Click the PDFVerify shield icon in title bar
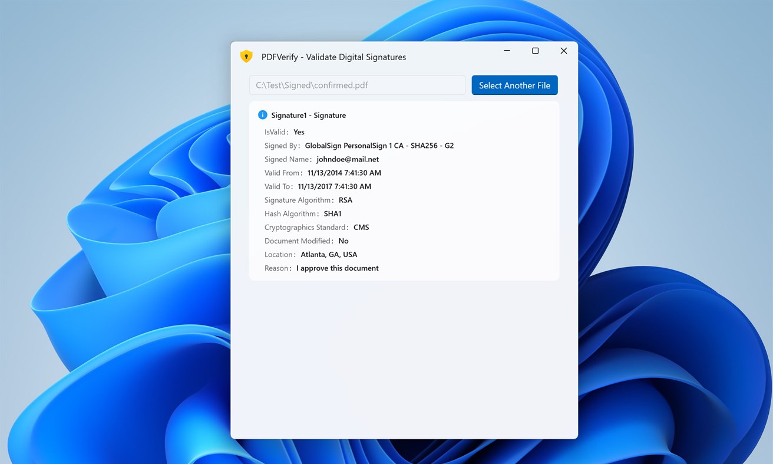 point(246,56)
